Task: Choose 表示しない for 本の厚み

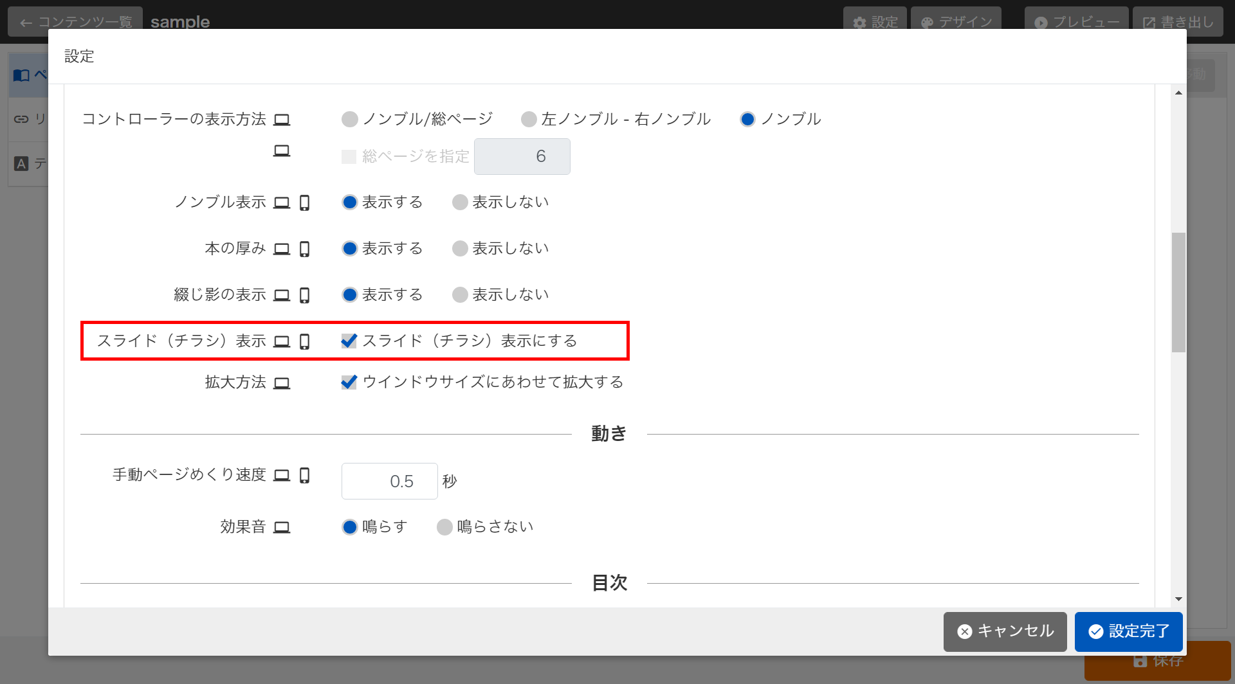Action: pyautogui.click(x=460, y=249)
